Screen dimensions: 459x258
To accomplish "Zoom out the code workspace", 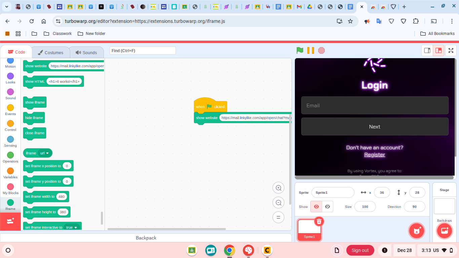I will point(278,202).
